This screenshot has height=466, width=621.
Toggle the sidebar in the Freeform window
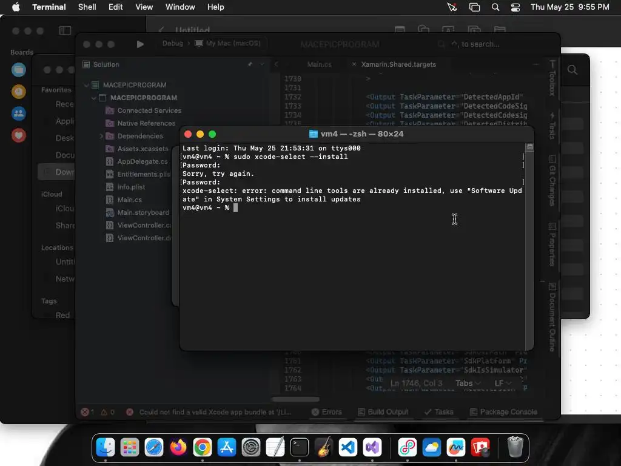click(x=65, y=30)
